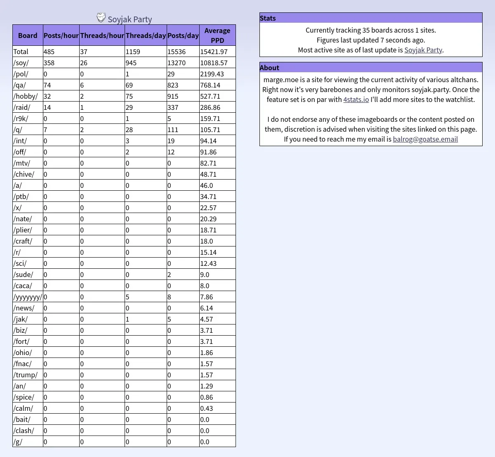Click the /soy/ posts/day value 13270
The width and height of the screenshot is (495, 457).
click(183, 63)
